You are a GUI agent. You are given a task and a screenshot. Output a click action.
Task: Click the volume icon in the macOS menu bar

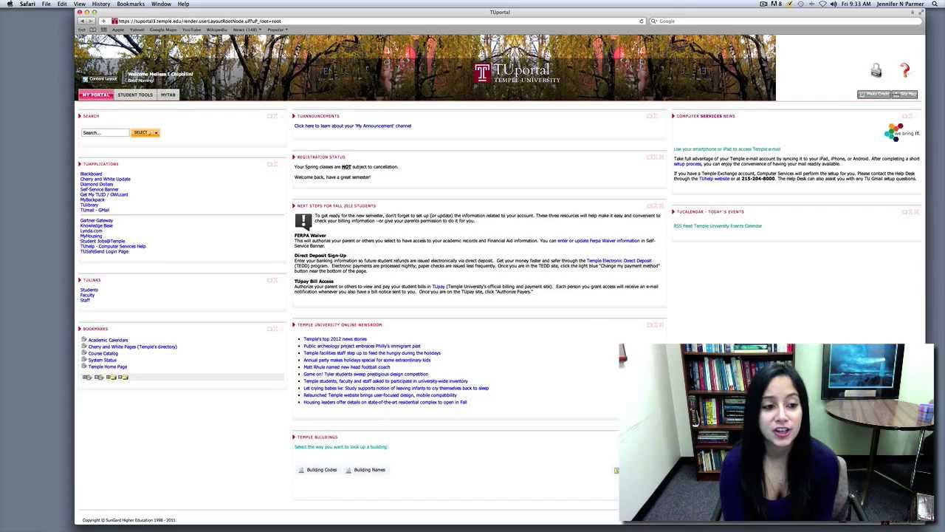833,4
